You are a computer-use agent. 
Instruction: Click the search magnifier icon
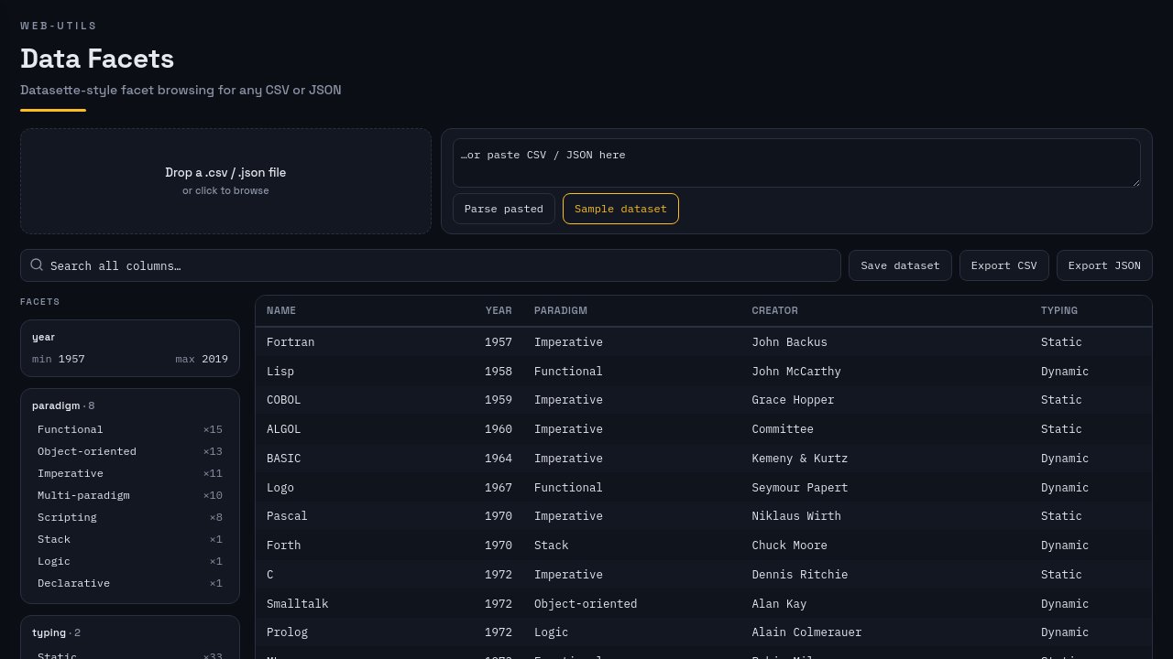[x=37, y=265]
